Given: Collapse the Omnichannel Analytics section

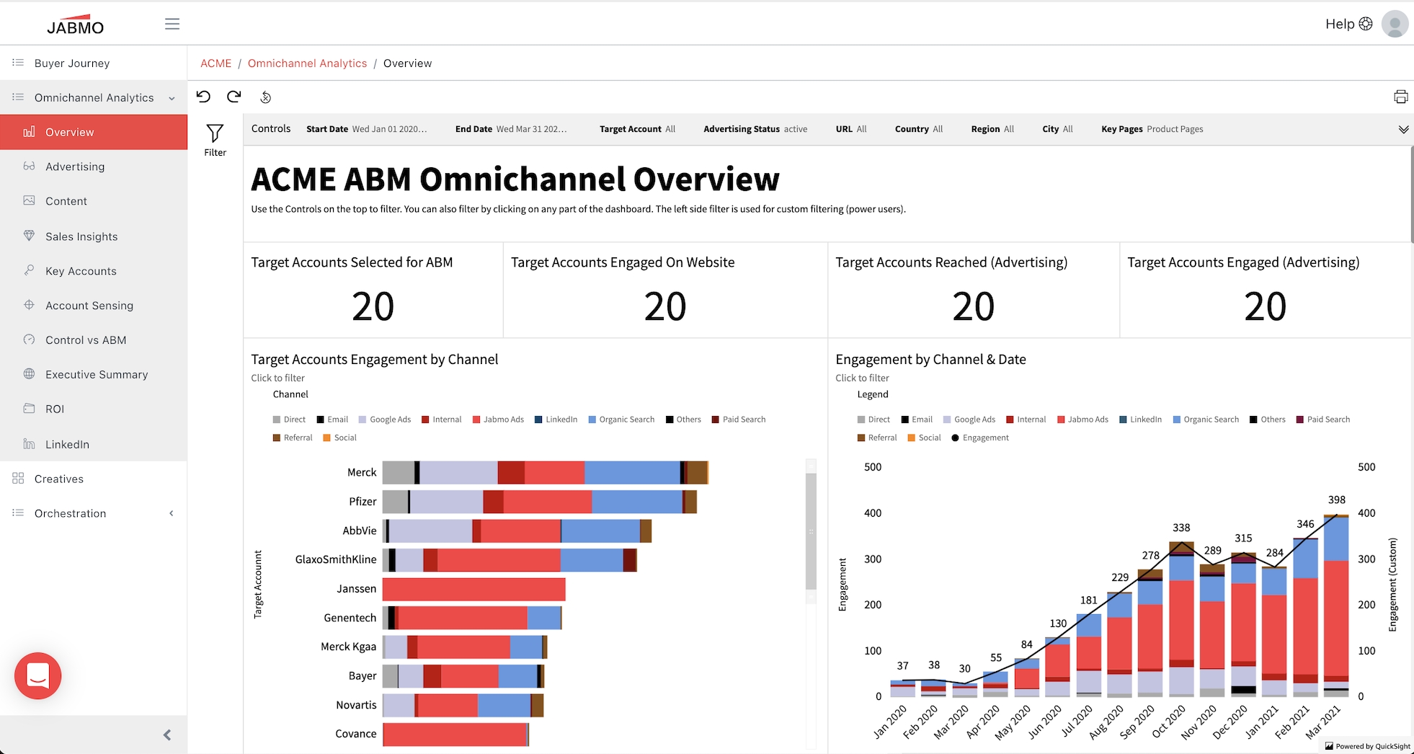Looking at the screenshot, I should 172,98.
